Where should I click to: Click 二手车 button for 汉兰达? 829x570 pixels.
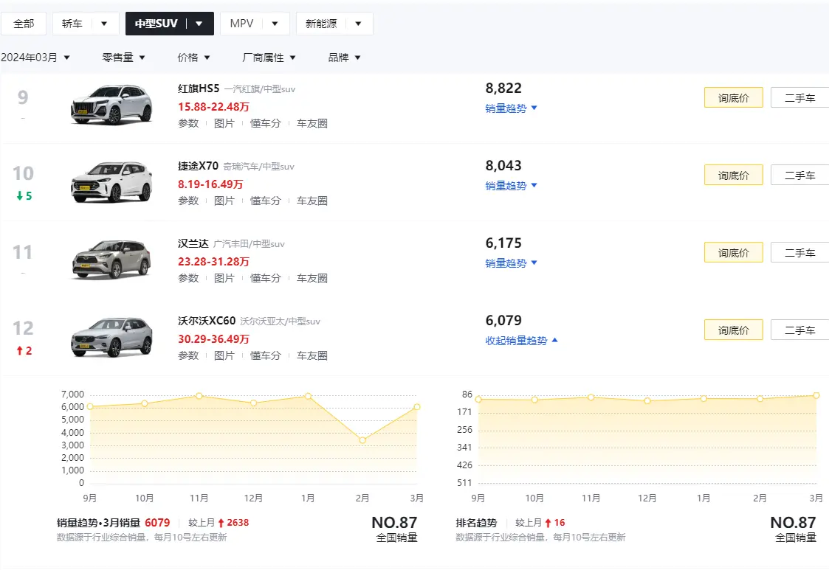tap(800, 252)
